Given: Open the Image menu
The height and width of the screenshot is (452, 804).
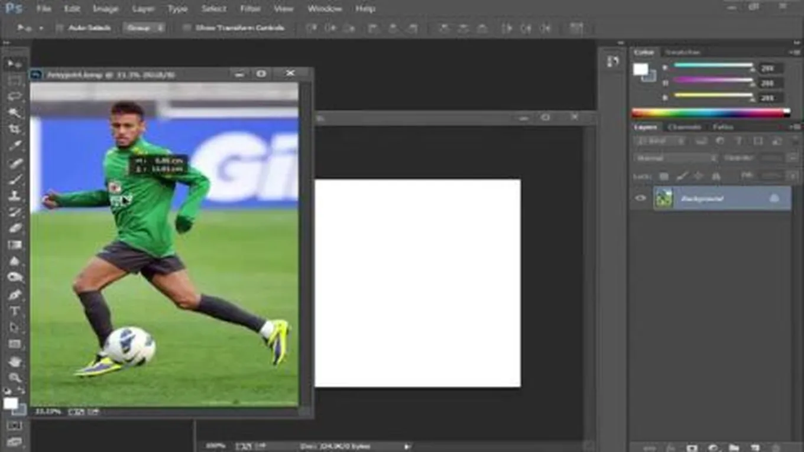Looking at the screenshot, I should pos(105,9).
